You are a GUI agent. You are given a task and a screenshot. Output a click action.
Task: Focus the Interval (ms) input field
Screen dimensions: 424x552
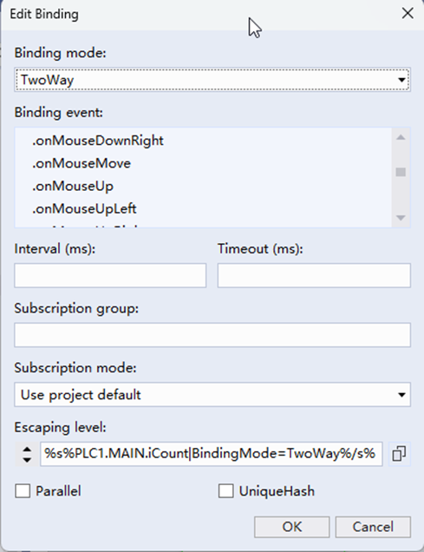[110, 275]
